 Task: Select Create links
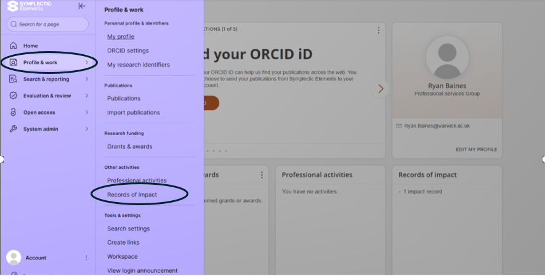point(123,243)
